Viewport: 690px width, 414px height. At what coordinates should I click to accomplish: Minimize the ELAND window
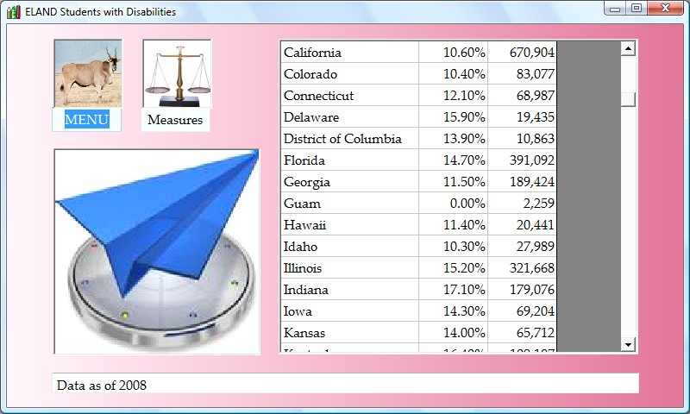pyautogui.click(x=615, y=9)
